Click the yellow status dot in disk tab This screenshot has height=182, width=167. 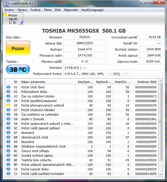[5, 15]
